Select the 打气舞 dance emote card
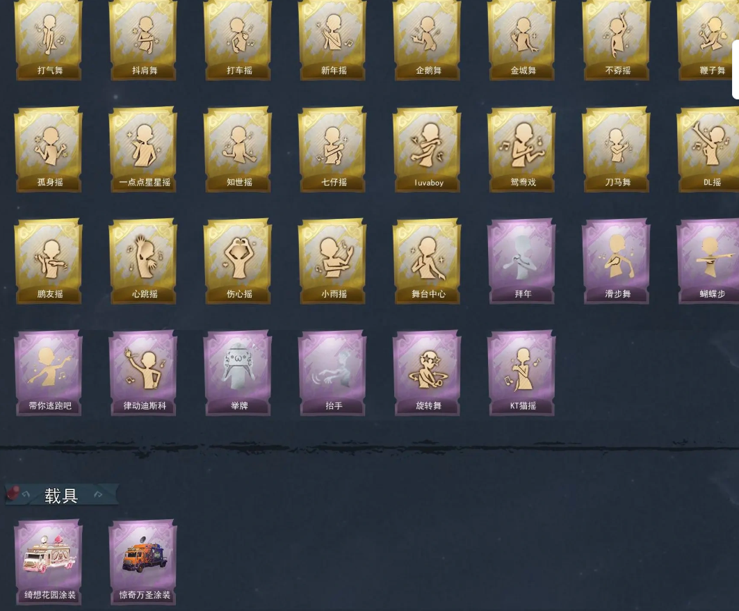This screenshot has width=739, height=611. click(x=49, y=40)
